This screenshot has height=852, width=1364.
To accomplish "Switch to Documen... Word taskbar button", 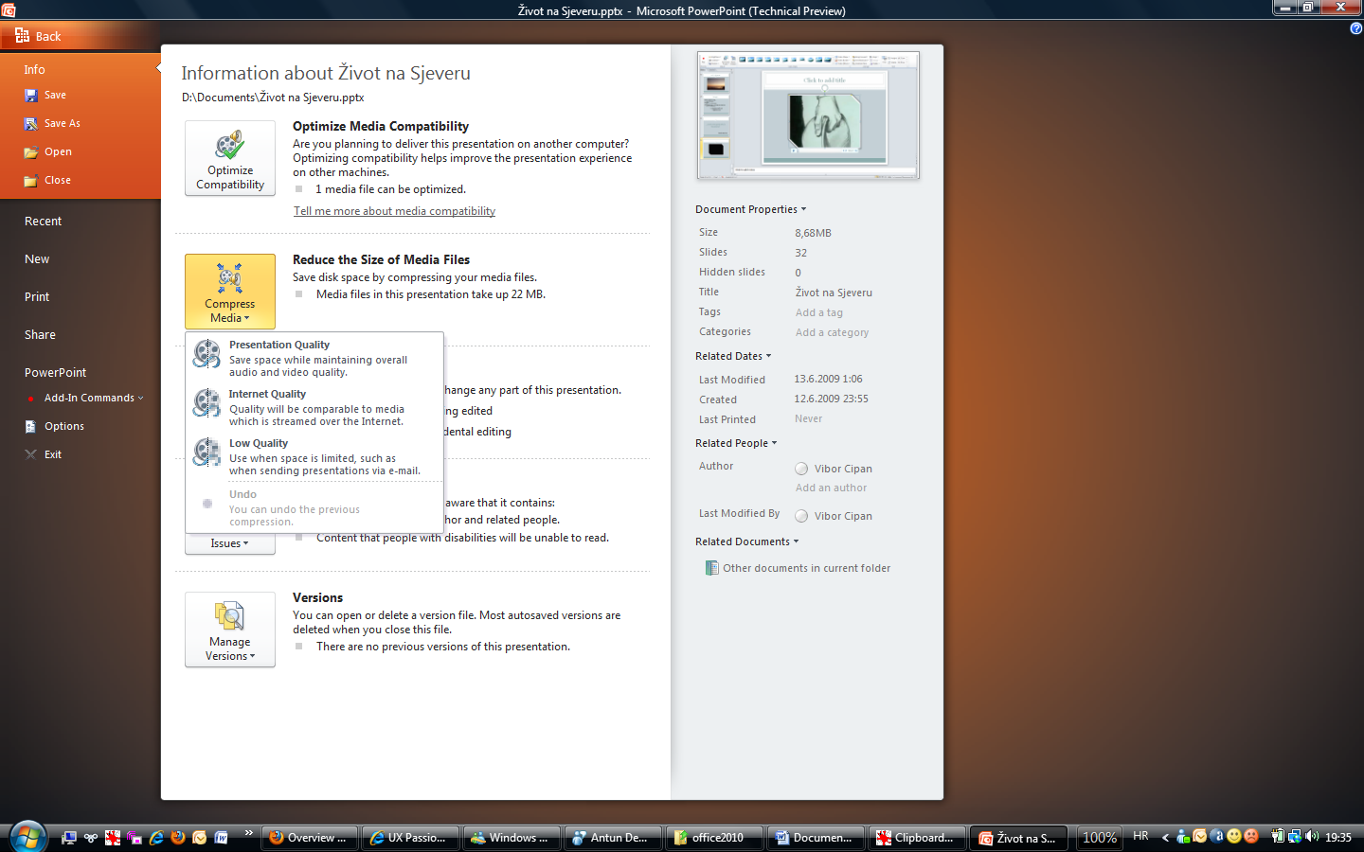I will coord(816,838).
